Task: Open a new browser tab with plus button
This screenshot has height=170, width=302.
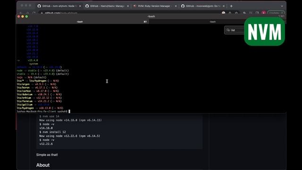Action: click(231, 6)
